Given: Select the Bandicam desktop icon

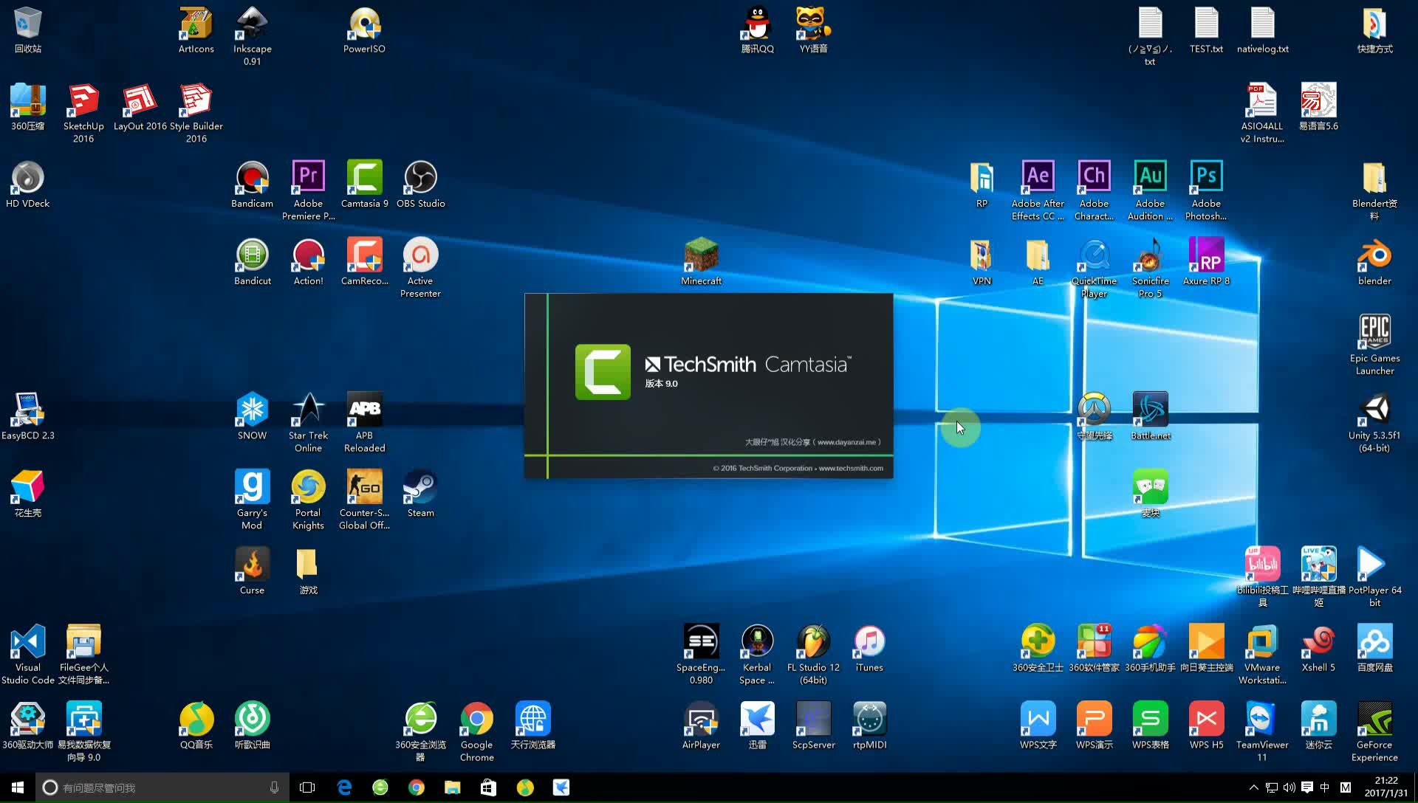Looking at the screenshot, I should (x=252, y=185).
